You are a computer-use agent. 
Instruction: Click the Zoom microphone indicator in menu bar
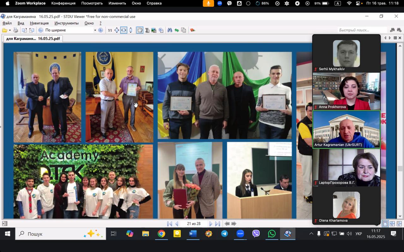(208, 3)
